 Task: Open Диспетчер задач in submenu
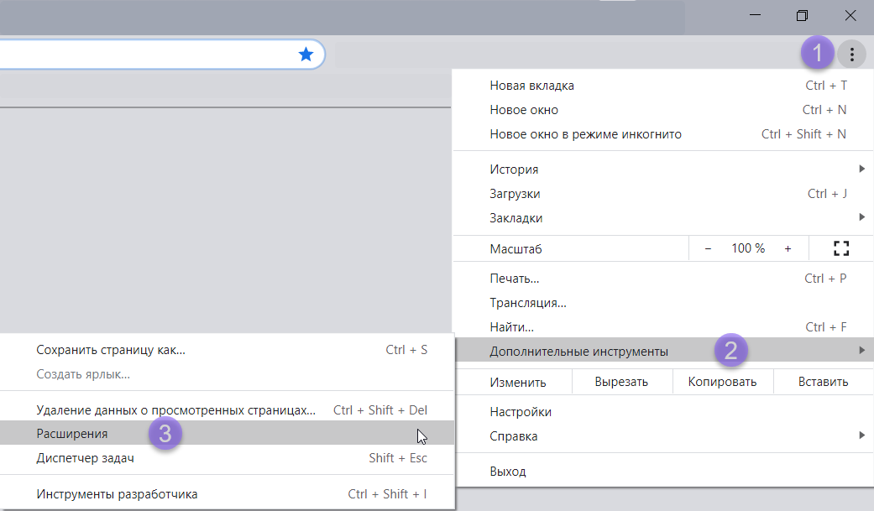(x=86, y=458)
